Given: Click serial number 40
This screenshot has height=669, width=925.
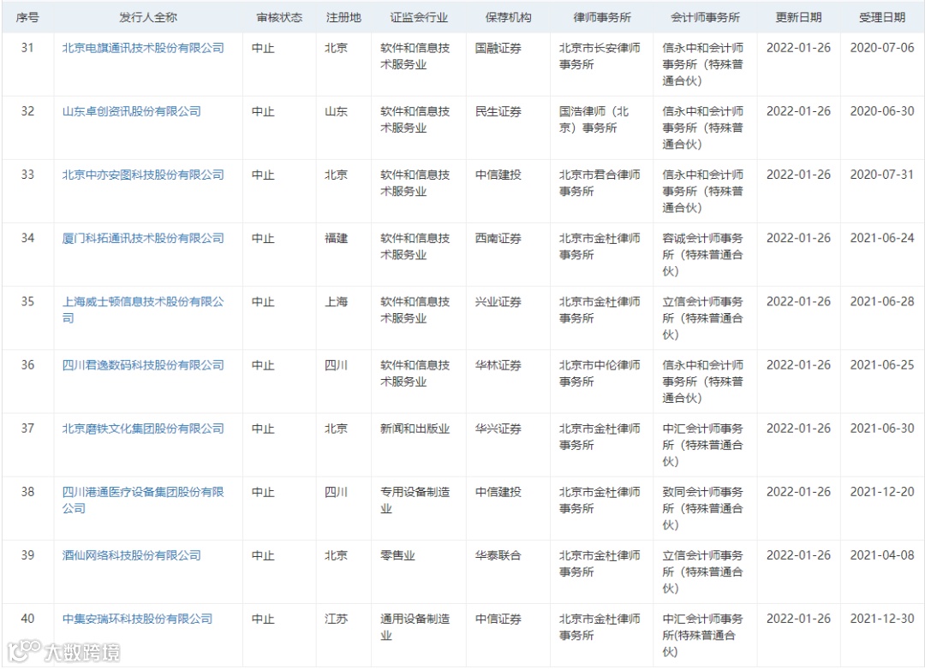Looking at the screenshot, I should pyautogui.click(x=27, y=619).
